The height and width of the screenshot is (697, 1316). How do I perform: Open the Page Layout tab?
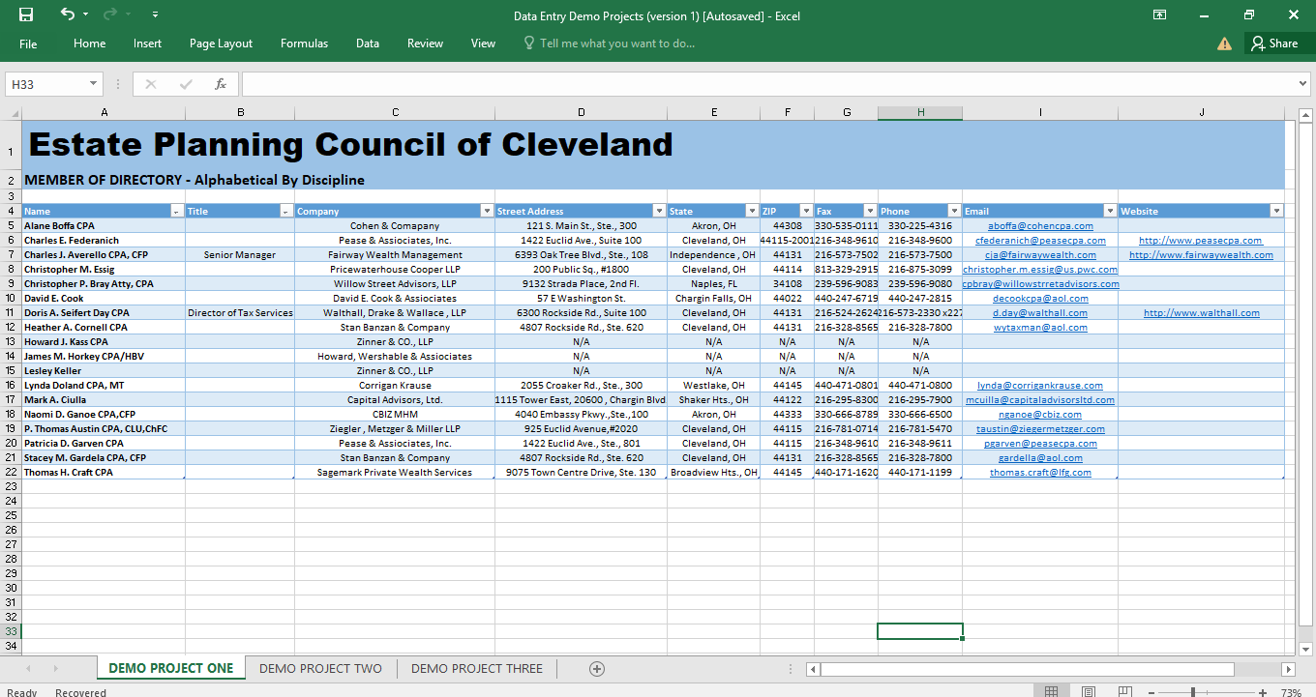(x=221, y=44)
